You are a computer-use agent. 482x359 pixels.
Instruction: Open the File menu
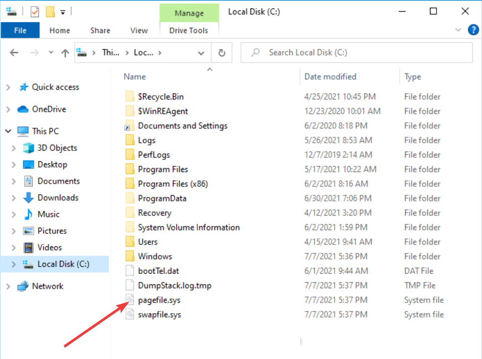pyautogui.click(x=20, y=30)
